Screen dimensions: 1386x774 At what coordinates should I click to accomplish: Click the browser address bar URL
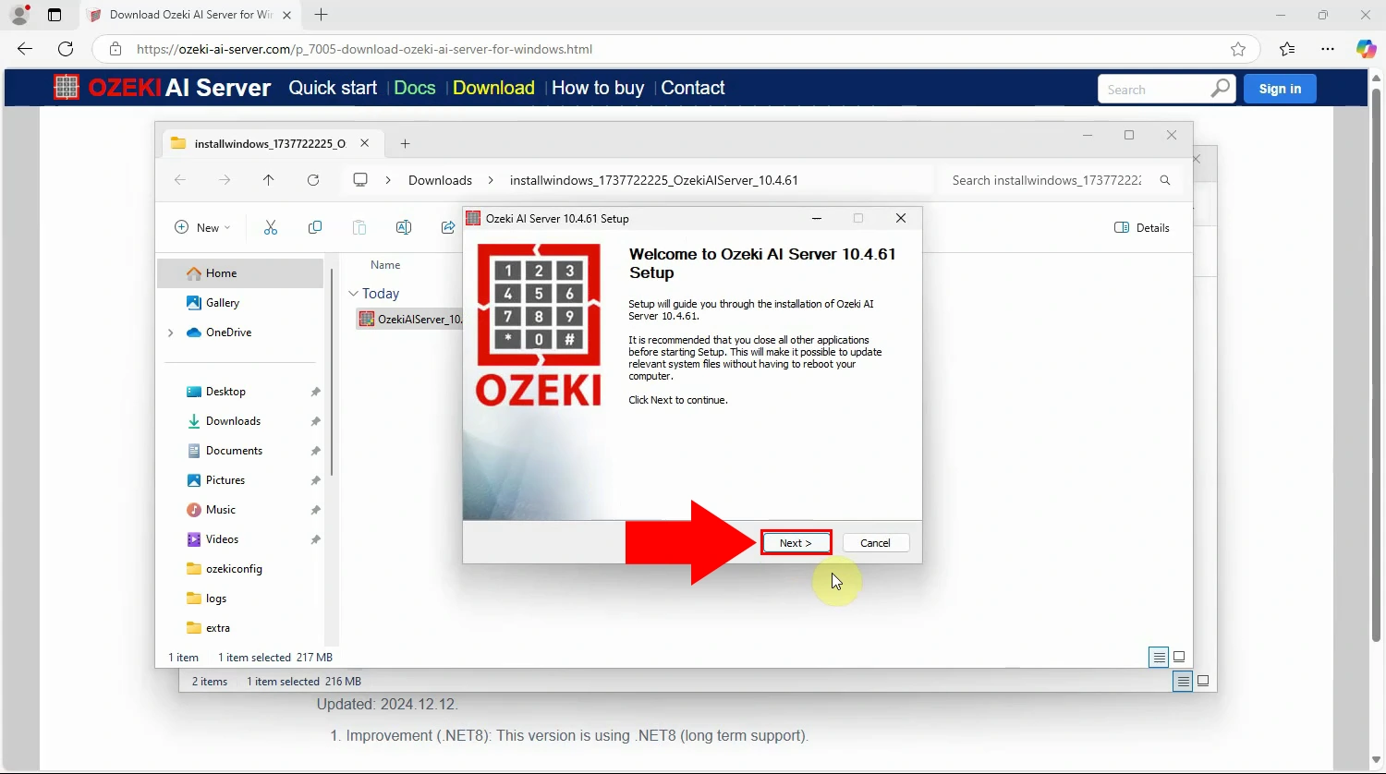click(x=364, y=49)
